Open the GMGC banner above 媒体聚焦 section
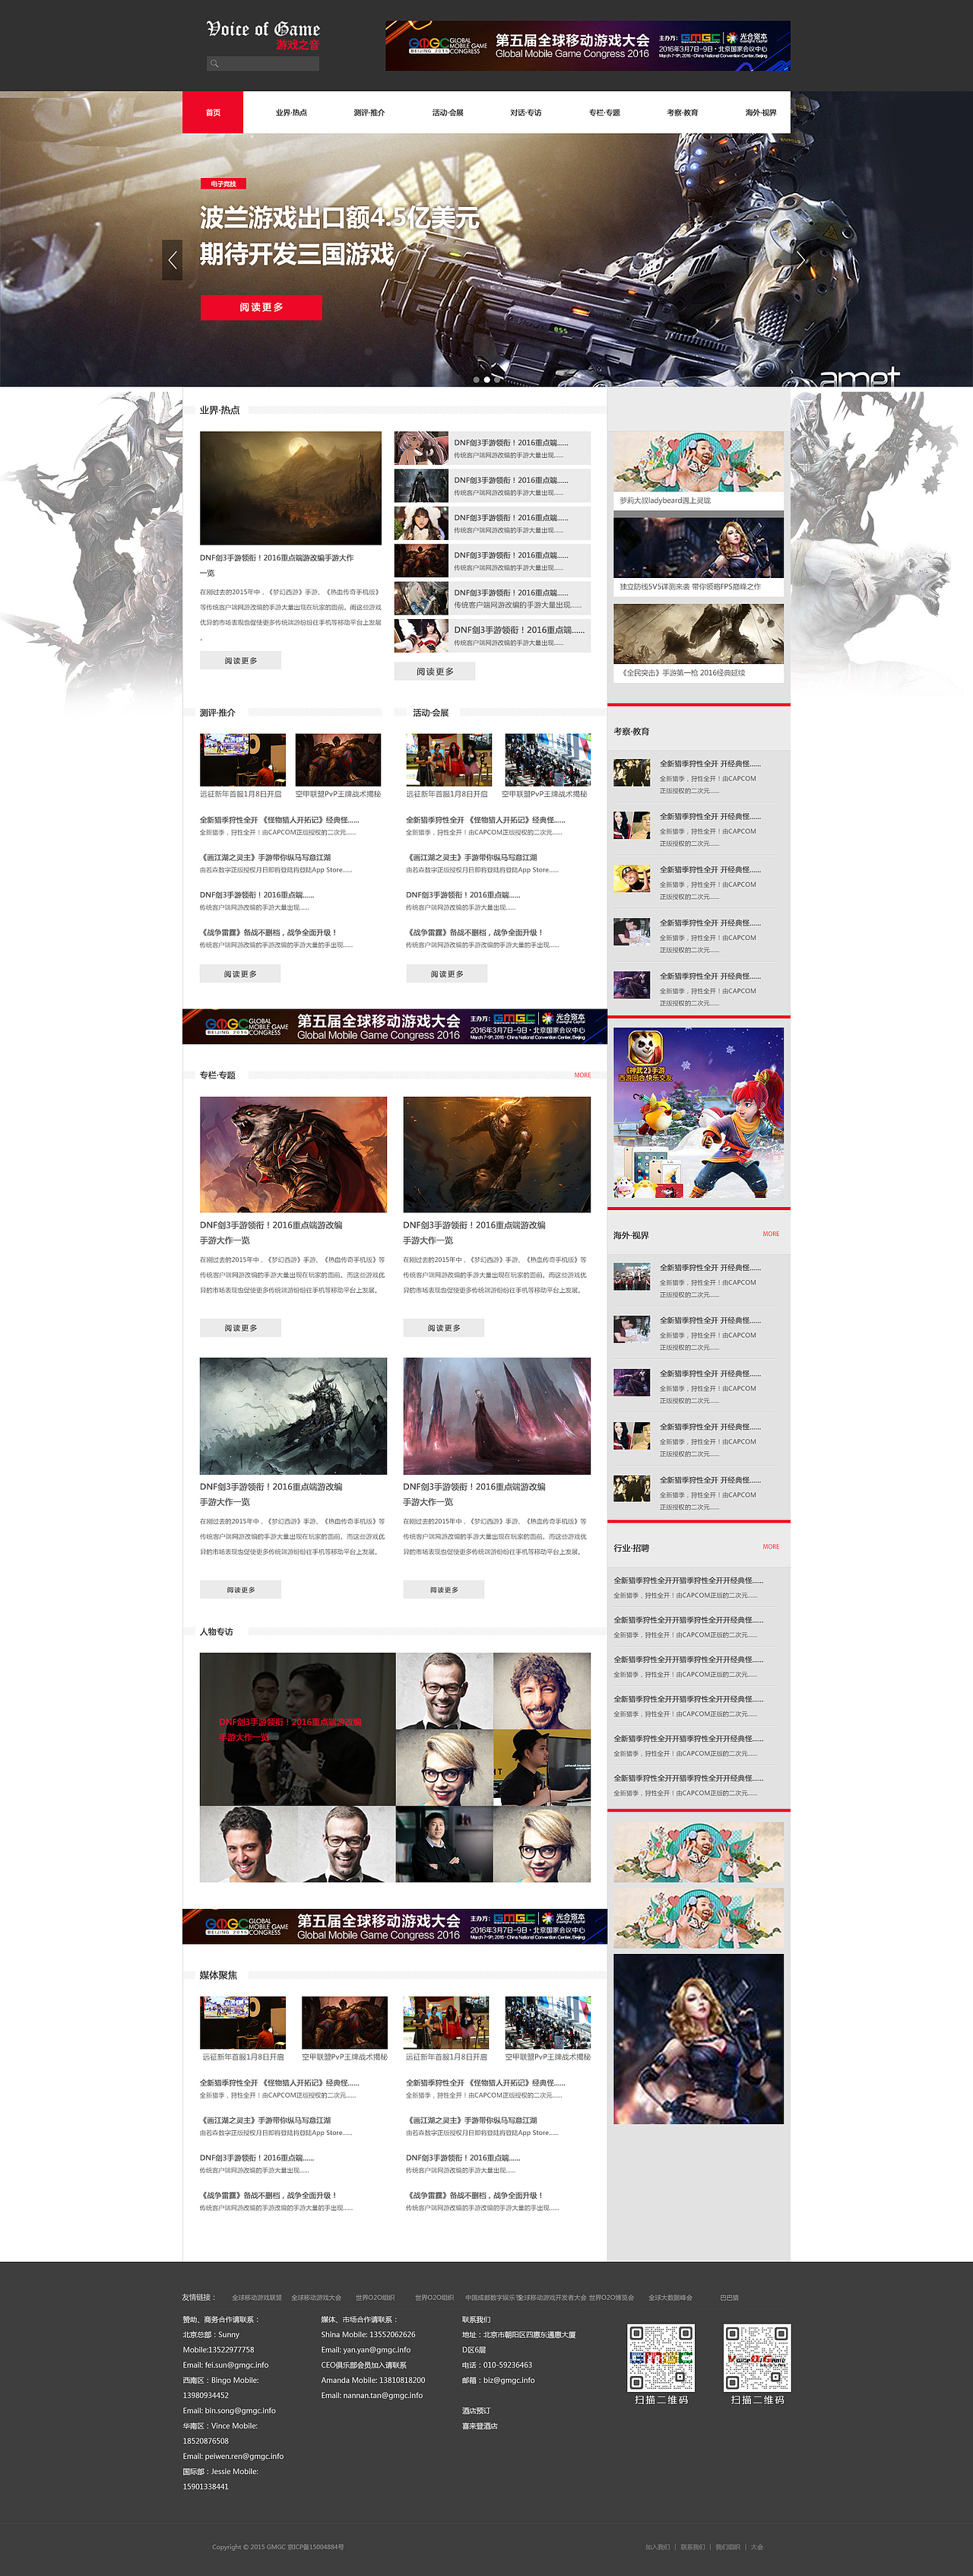The width and height of the screenshot is (973, 2576). tap(395, 1927)
